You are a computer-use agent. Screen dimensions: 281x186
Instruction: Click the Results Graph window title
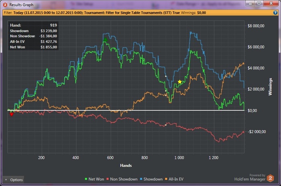(21, 5)
